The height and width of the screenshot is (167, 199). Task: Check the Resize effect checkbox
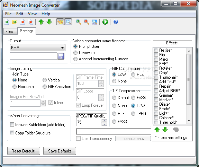point(156,50)
